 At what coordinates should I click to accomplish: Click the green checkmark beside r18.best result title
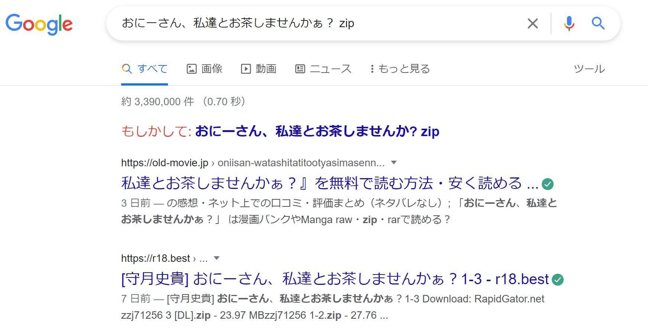click(x=558, y=280)
